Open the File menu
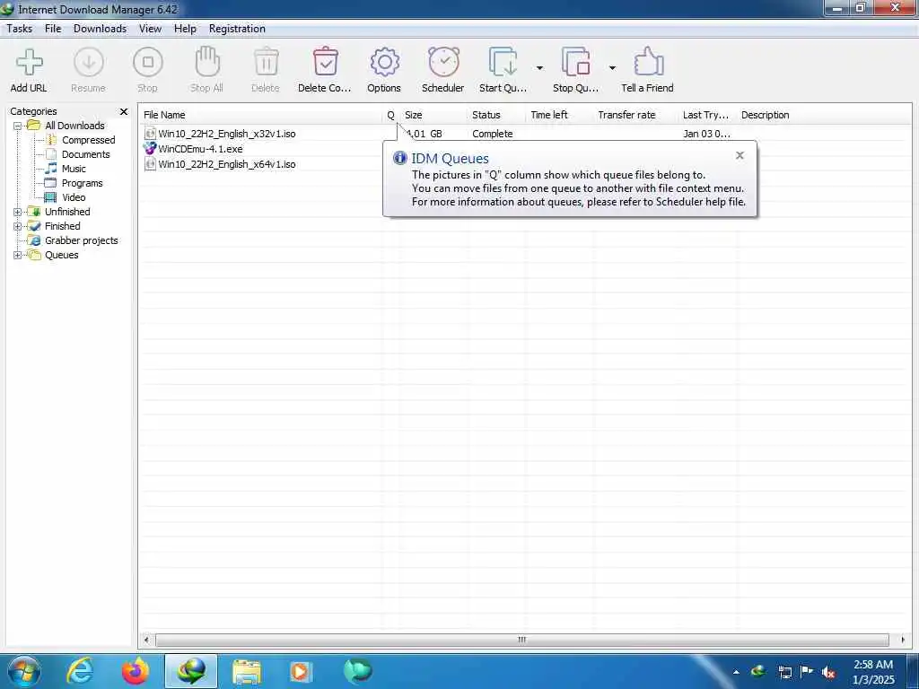Viewport: 919px width, 689px height. [53, 29]
